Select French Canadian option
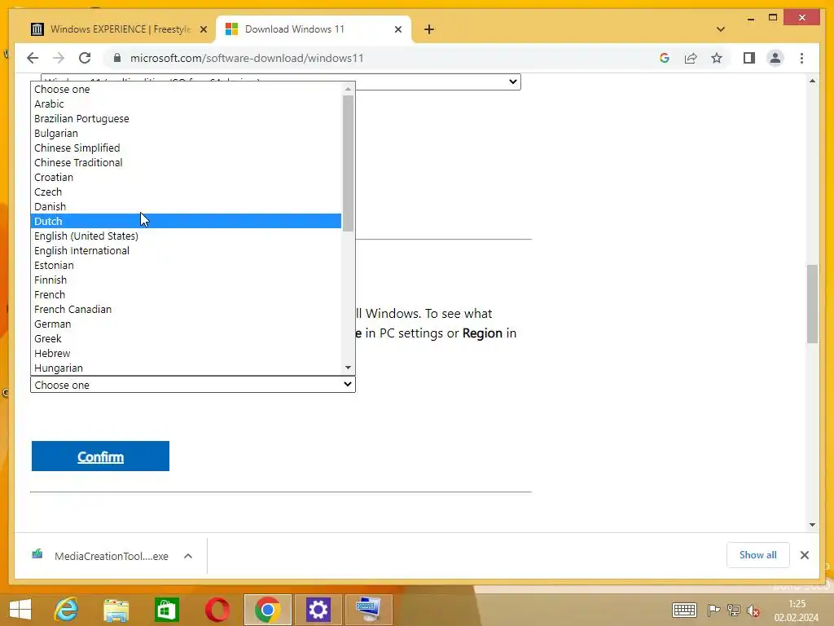 (186, 309)
